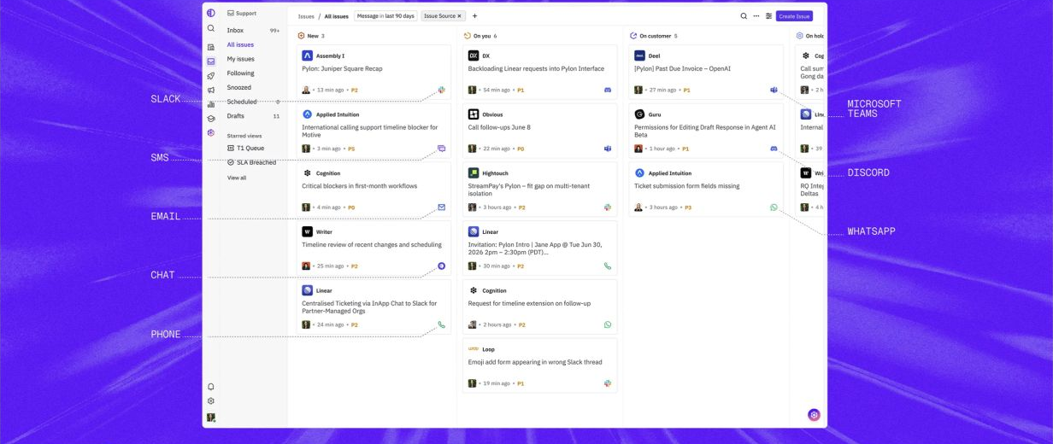The height and width of the screenshot is (444, 1053).
Task: Click the phone icon on Pylon Intro invitation card
Action: [x=608, y=266]
